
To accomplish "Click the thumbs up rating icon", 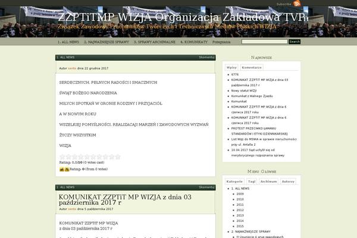I will point(62,169).
